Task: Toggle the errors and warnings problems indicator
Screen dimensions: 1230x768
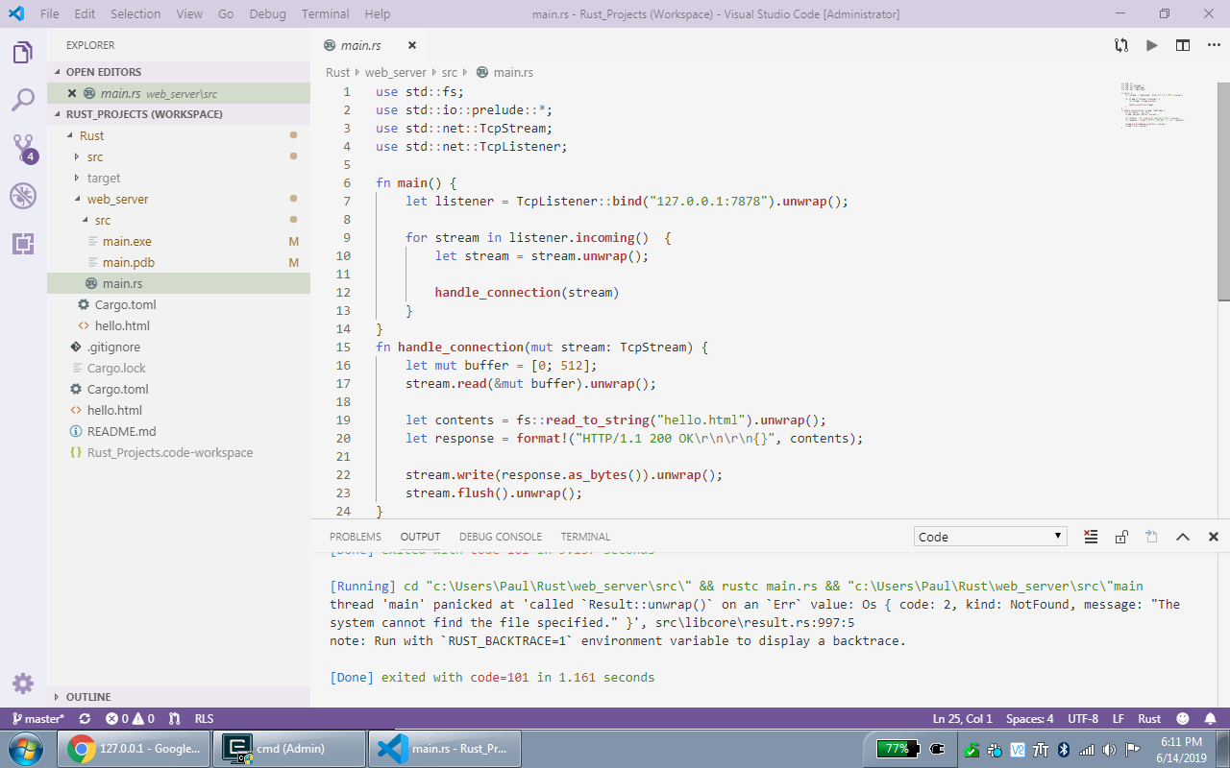Action: pos(130,718)
